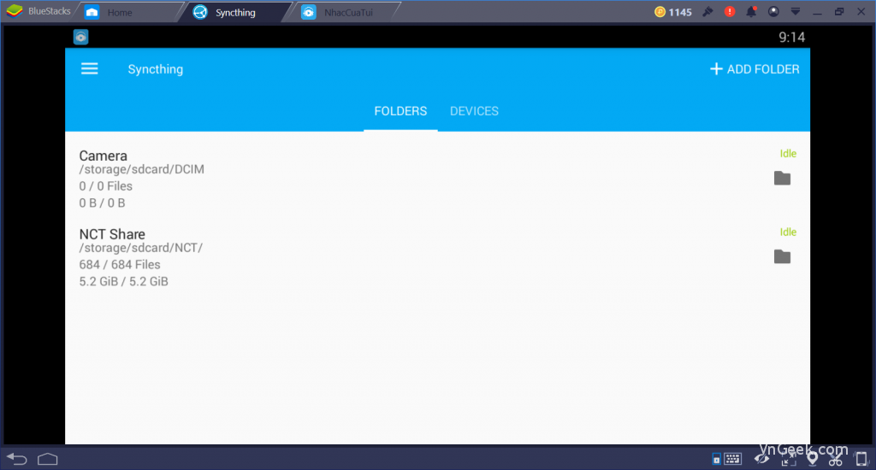Select the NCT Share folder entry
The image size is (876, 470).
pyautogui.click(x=437, y=257)
